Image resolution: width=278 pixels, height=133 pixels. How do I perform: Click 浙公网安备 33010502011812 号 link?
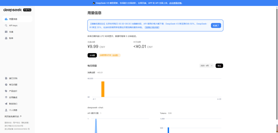[x=17, y=129]
